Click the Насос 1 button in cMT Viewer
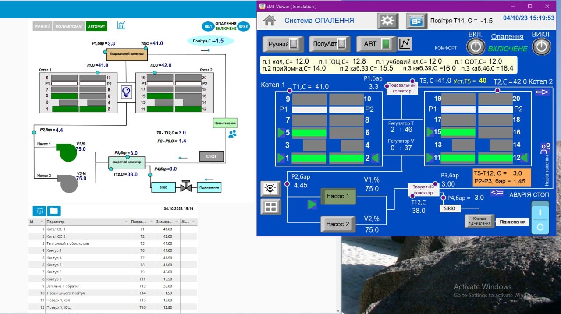Viewport: 561px width, 314px height. [338, 196]
